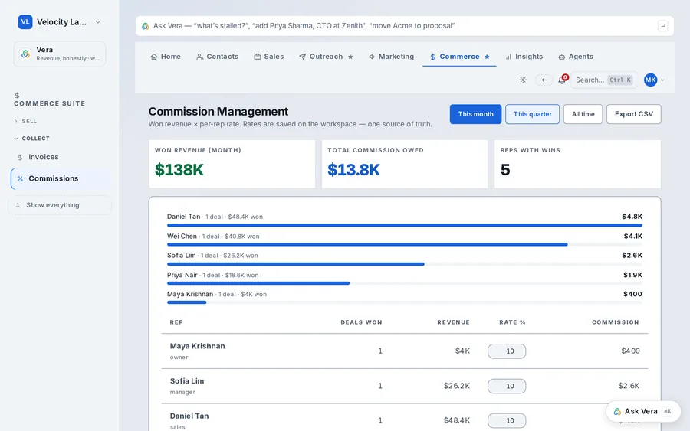Viewport: 690px width, 431px height.
Task: Click the megaphone icon on Marketing
Action: coord(372,57)
